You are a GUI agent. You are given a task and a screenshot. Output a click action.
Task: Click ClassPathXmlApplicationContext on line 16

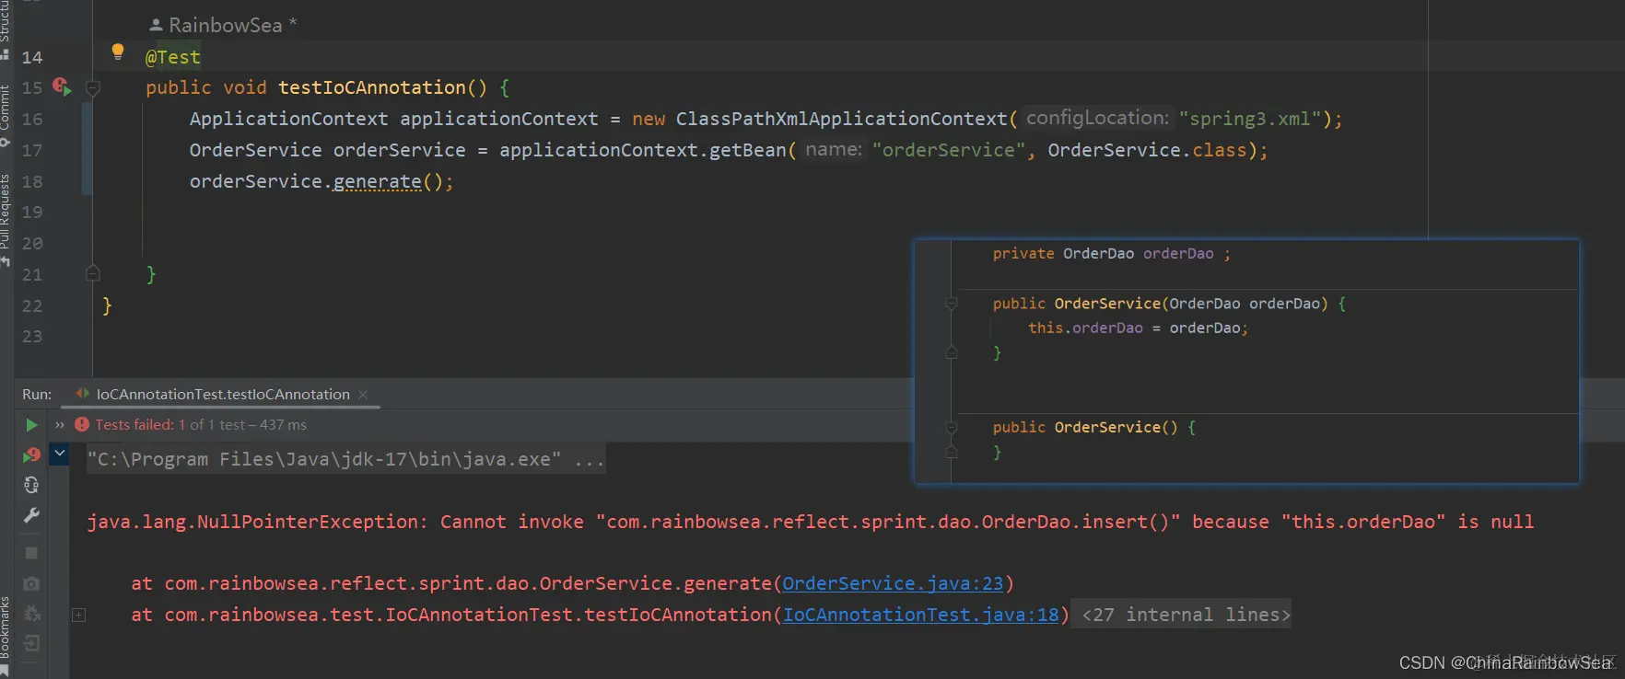point(842,119)
